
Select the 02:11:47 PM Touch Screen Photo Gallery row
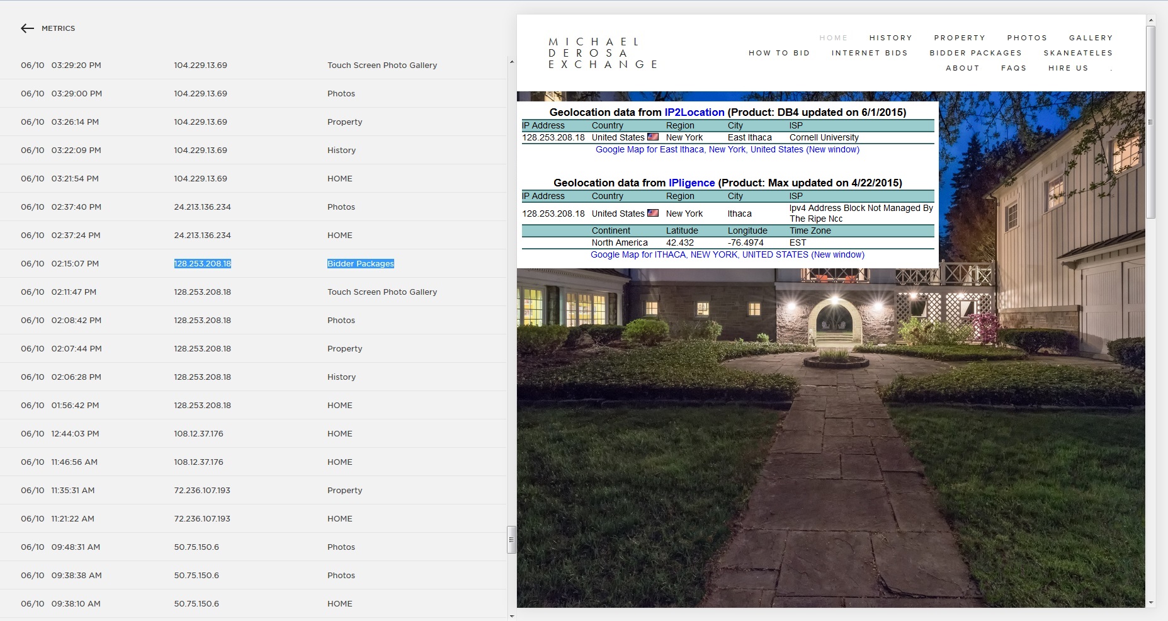click(x=253, y=292)
